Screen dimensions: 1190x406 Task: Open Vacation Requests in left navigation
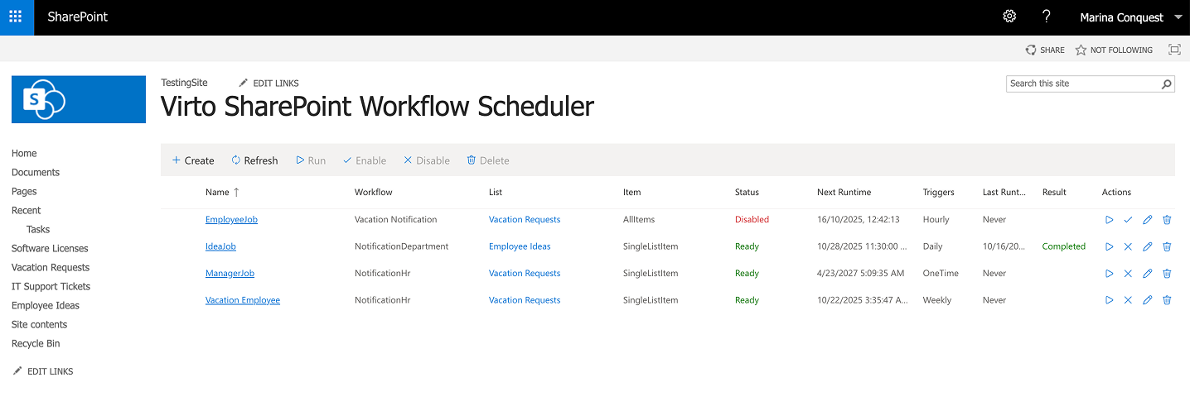coord(51,268)
